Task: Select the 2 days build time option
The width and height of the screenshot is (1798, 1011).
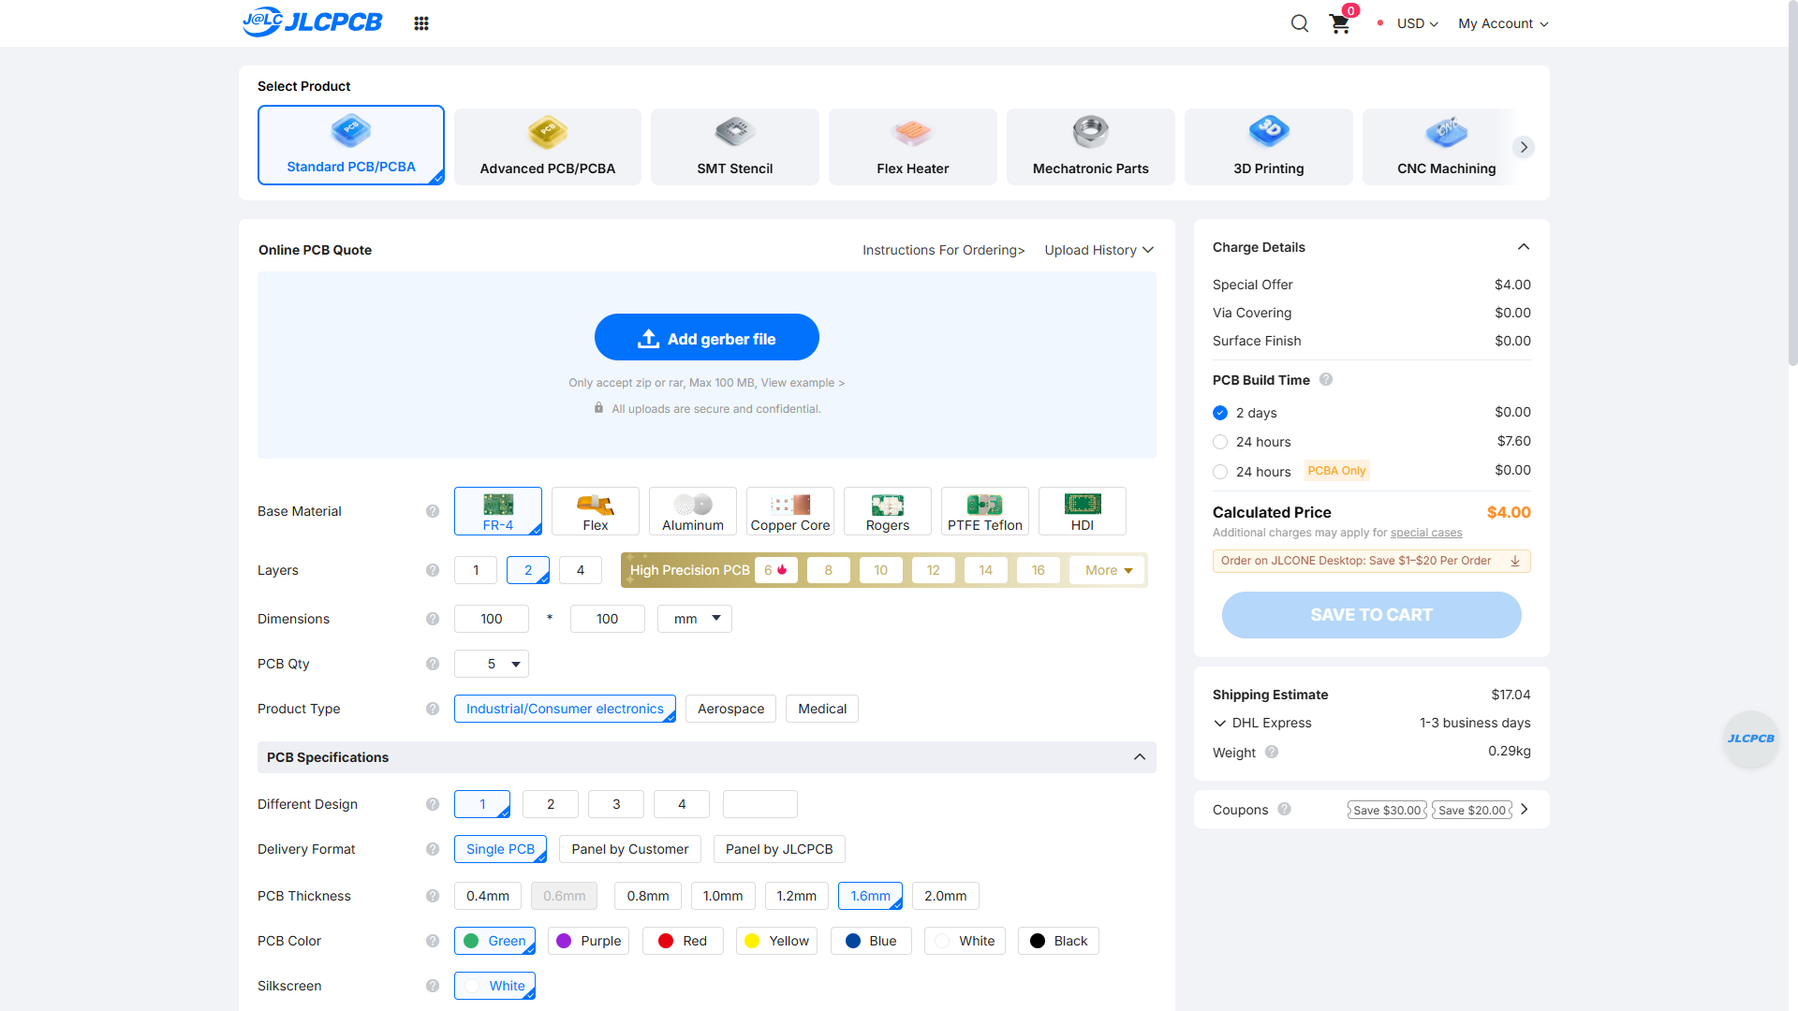Action: [x=1220, y=413]
